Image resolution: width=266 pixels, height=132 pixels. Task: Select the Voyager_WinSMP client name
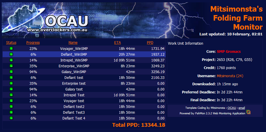[74, 49]
